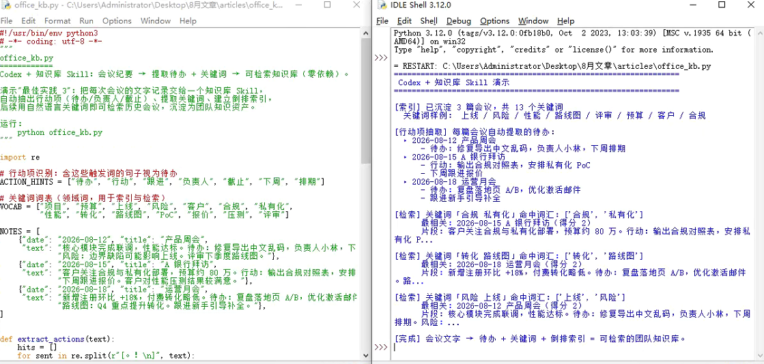Click the 'import re' line in editor

click(x=20, y=157)
